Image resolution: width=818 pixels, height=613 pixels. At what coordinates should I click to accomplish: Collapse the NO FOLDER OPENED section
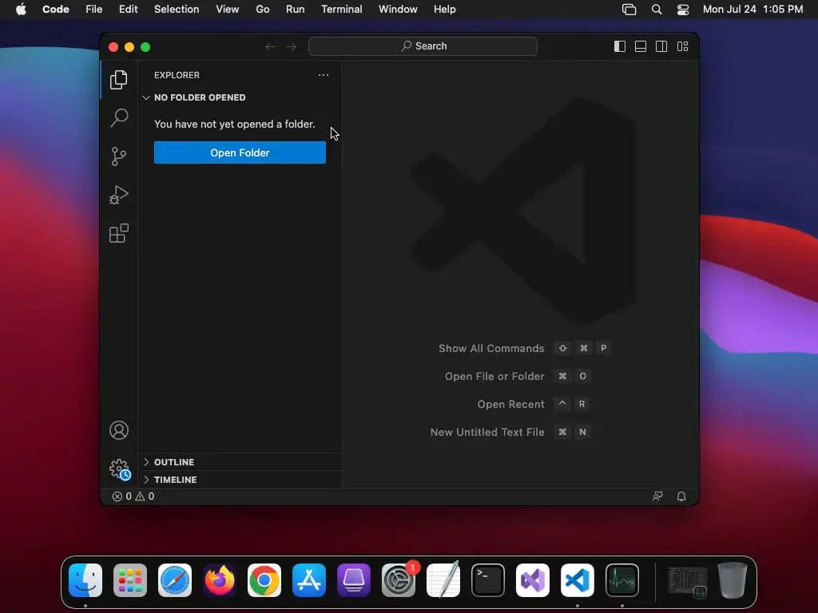coord(240,97)
